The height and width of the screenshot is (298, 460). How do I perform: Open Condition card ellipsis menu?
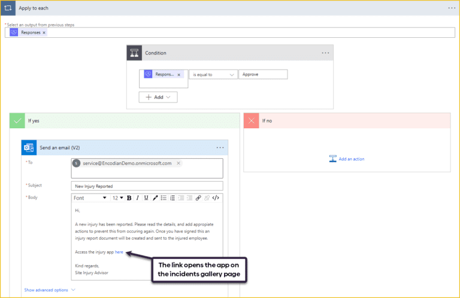pos(325,53)
